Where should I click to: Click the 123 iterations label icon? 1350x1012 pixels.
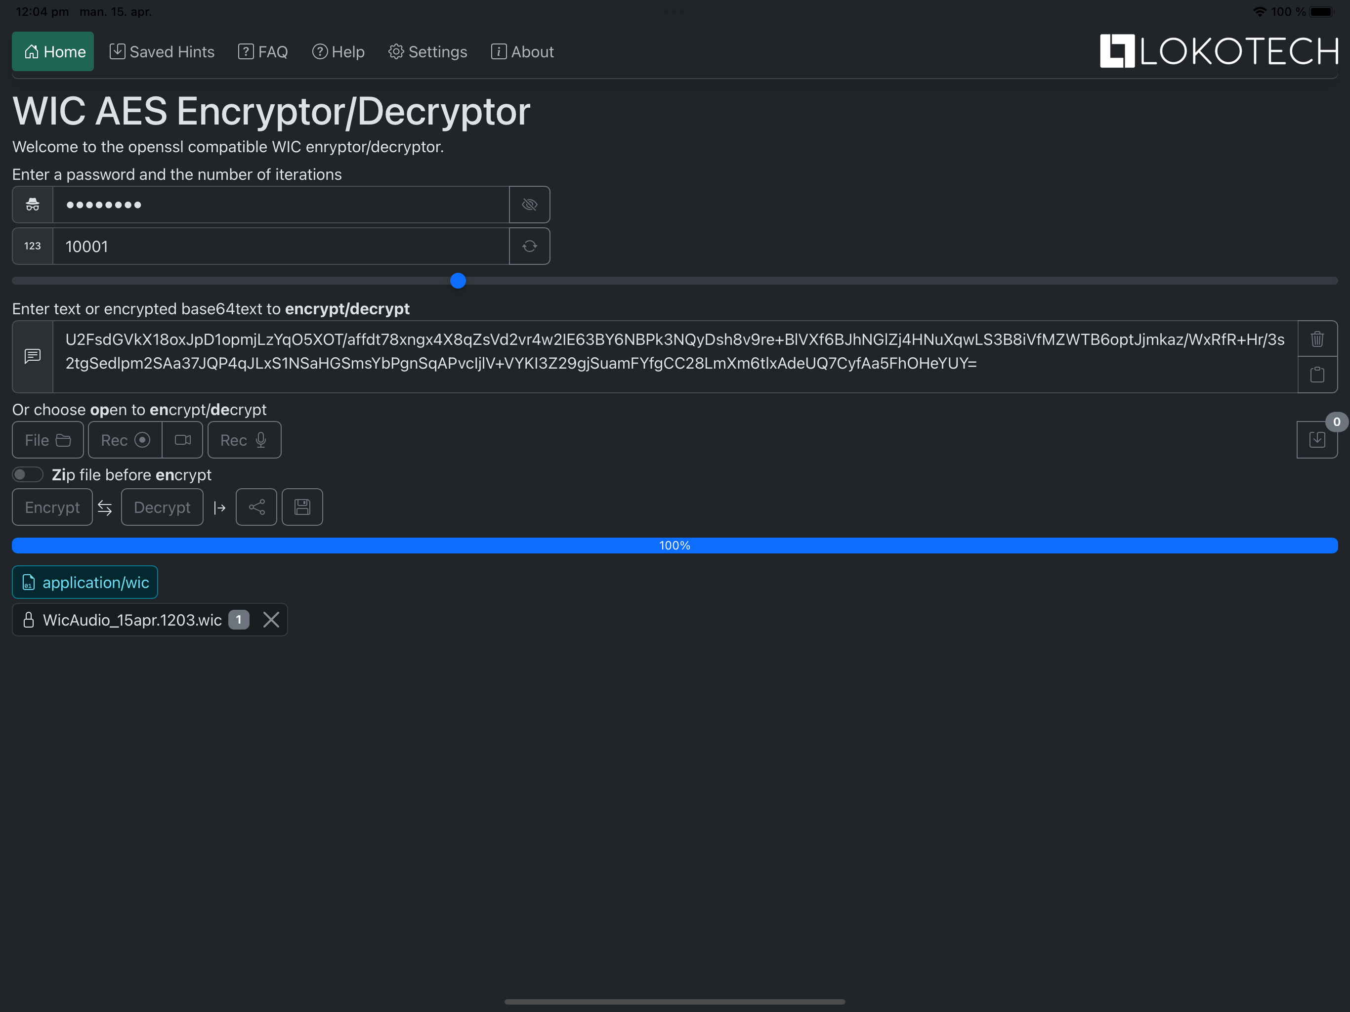33,246
